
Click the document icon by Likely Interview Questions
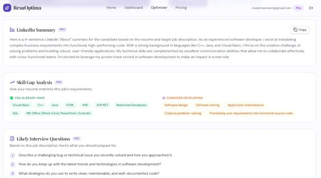pos(12,139)
